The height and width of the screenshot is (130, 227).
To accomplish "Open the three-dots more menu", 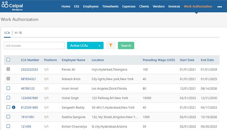I will [x=220, y=6].
